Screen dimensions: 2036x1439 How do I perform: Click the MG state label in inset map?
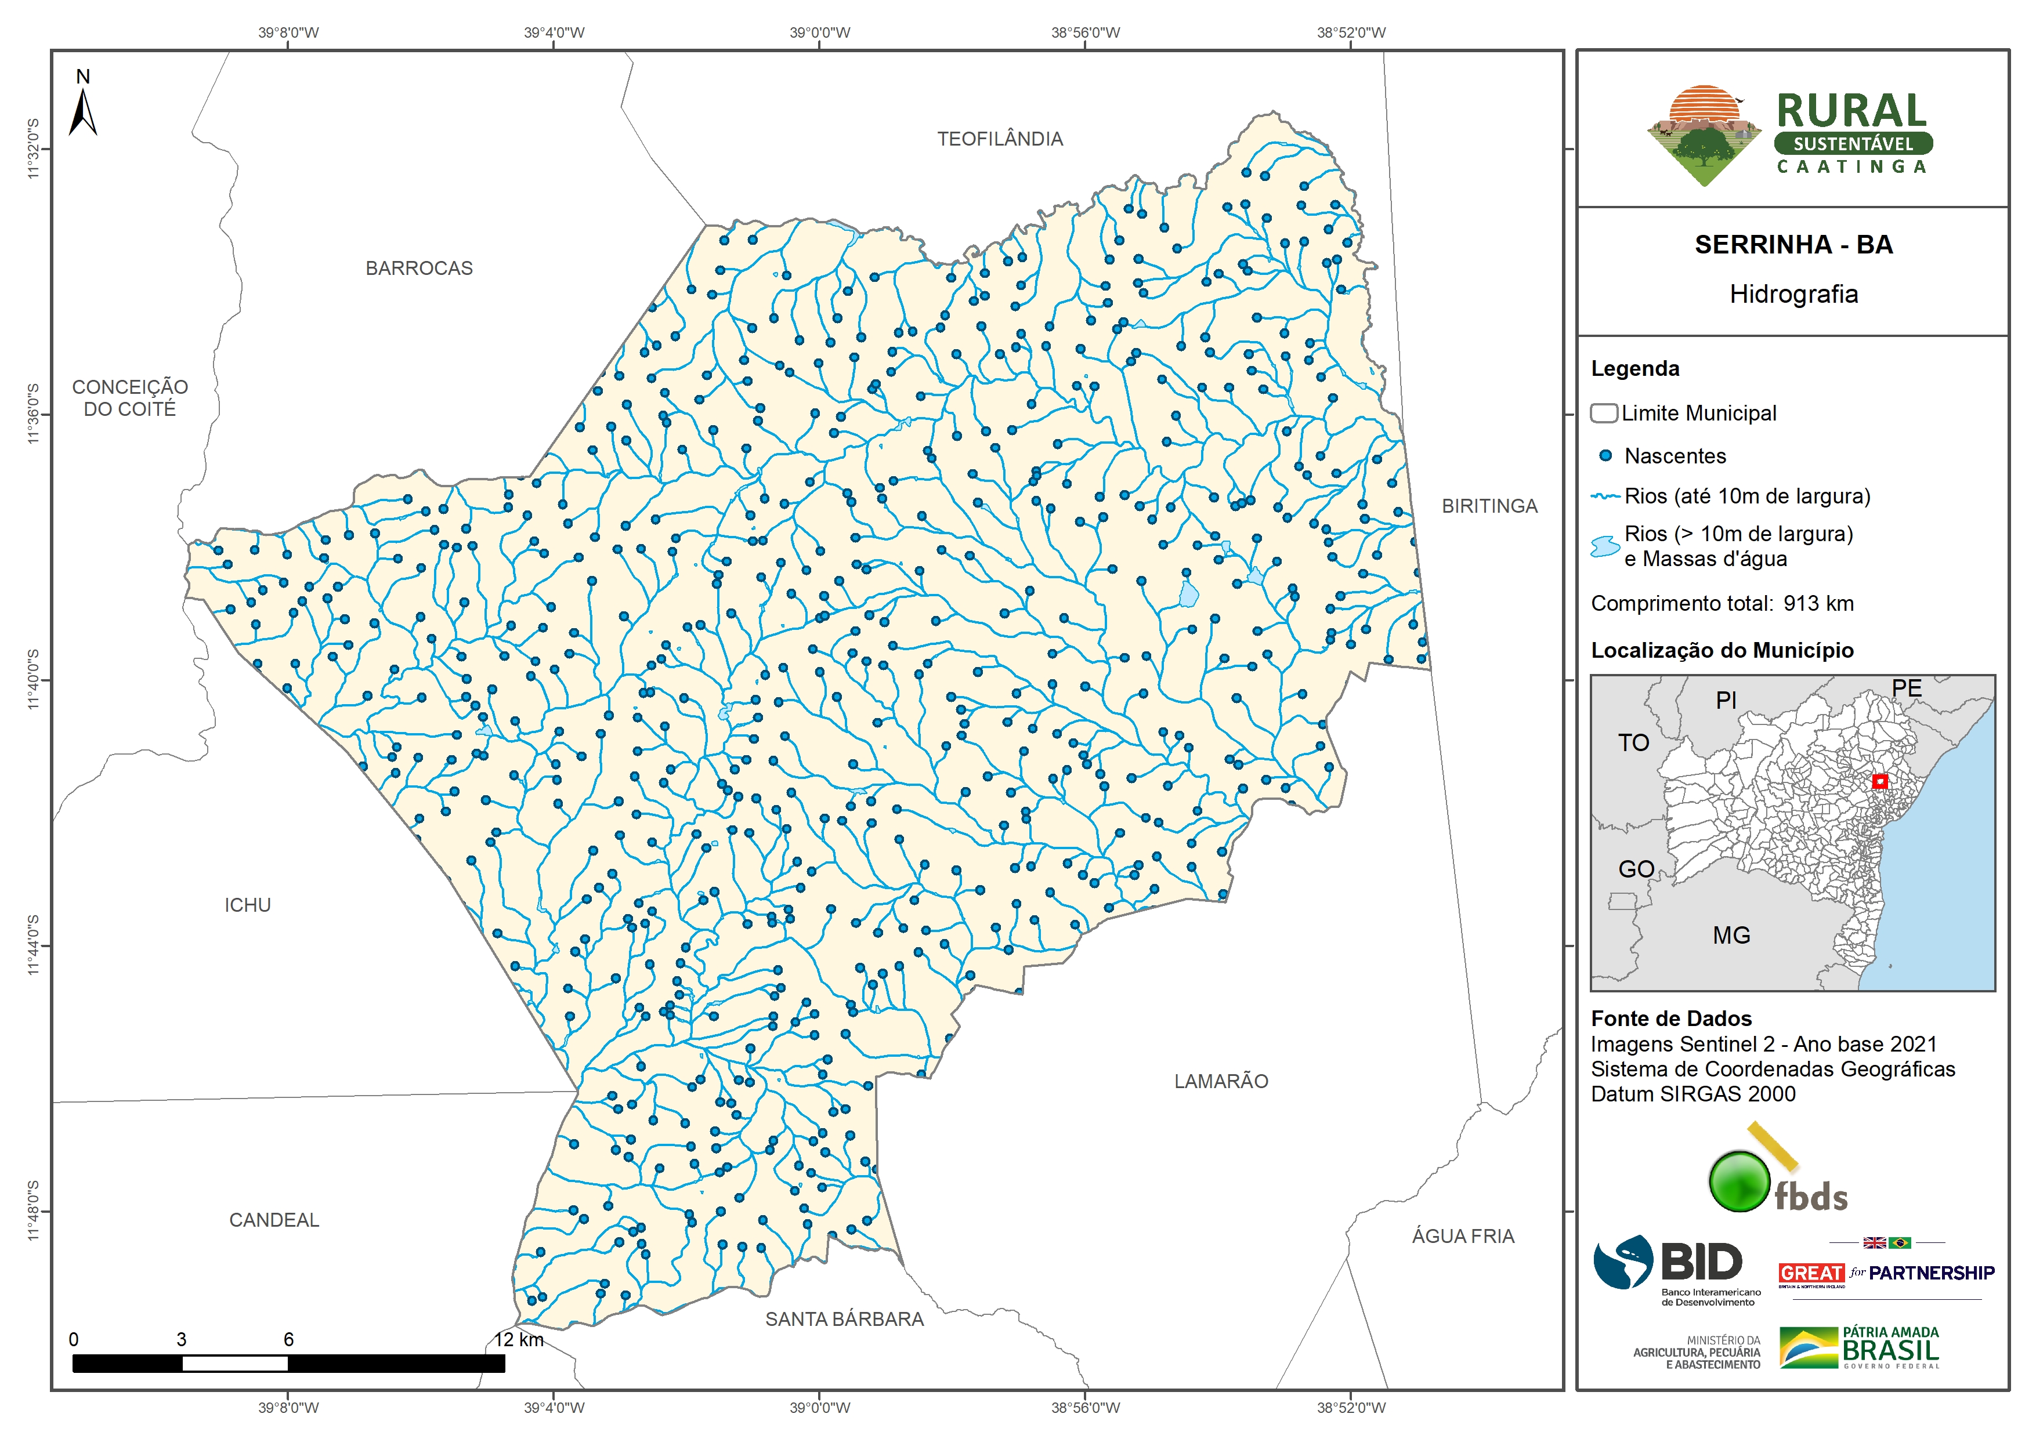(1731, 936)
